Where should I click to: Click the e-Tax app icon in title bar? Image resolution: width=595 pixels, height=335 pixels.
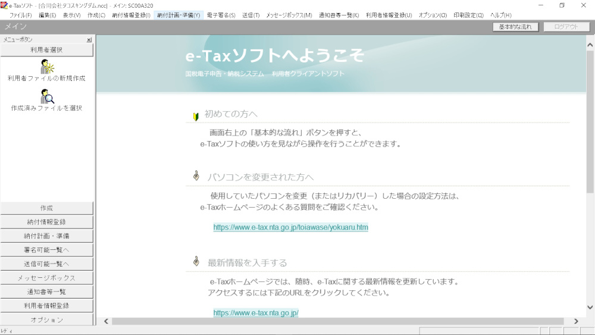(x=4, y=5)
